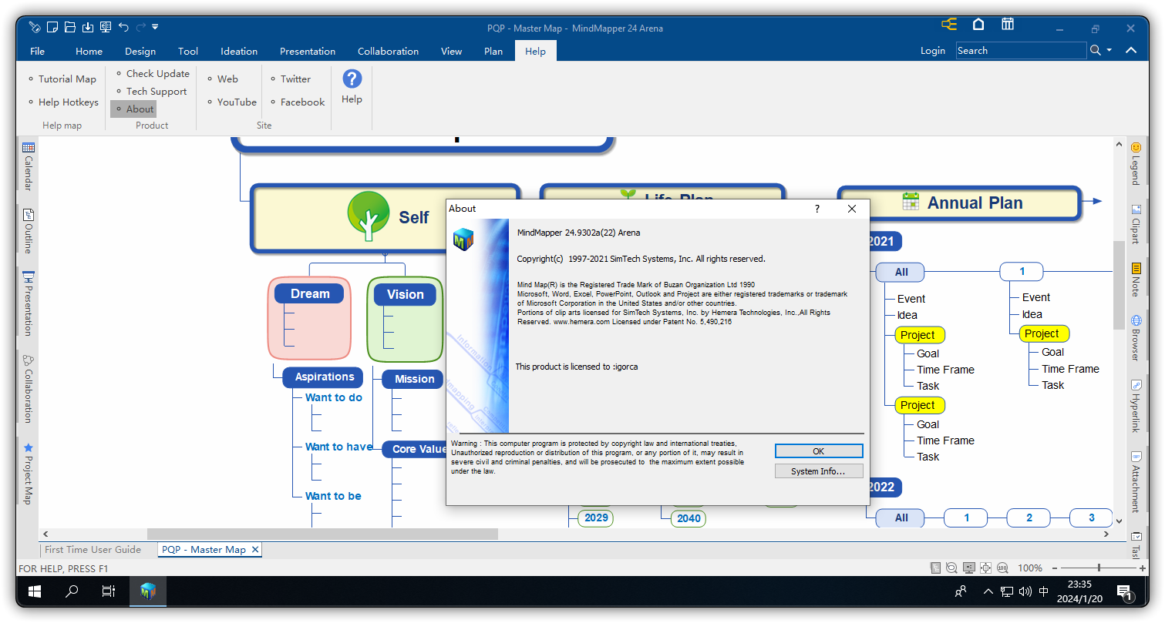1165x623 pixels.
Task: Click the search magnifier icon
Action: 1095,51
